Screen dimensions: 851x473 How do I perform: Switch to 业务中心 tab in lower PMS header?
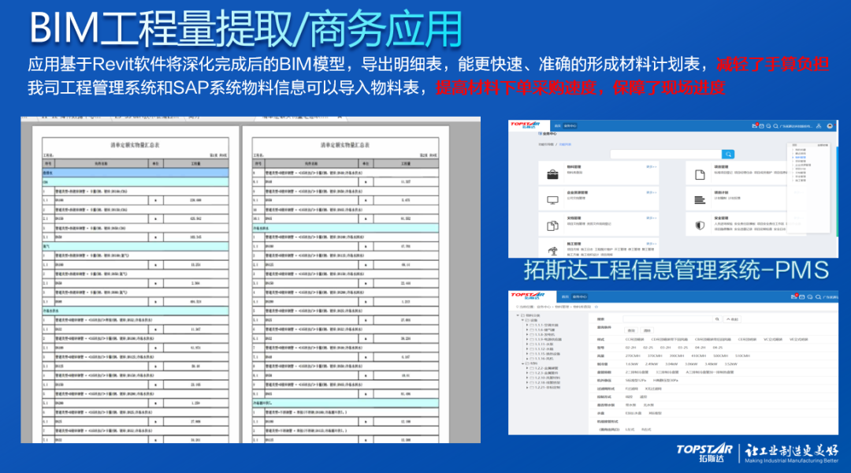[x=580, y=297]
